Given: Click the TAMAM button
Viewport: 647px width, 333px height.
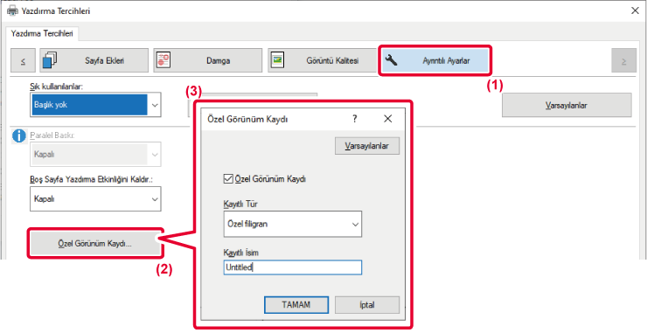Looking at the screenshot, I should pyautogui.click(x=296, y=305).
